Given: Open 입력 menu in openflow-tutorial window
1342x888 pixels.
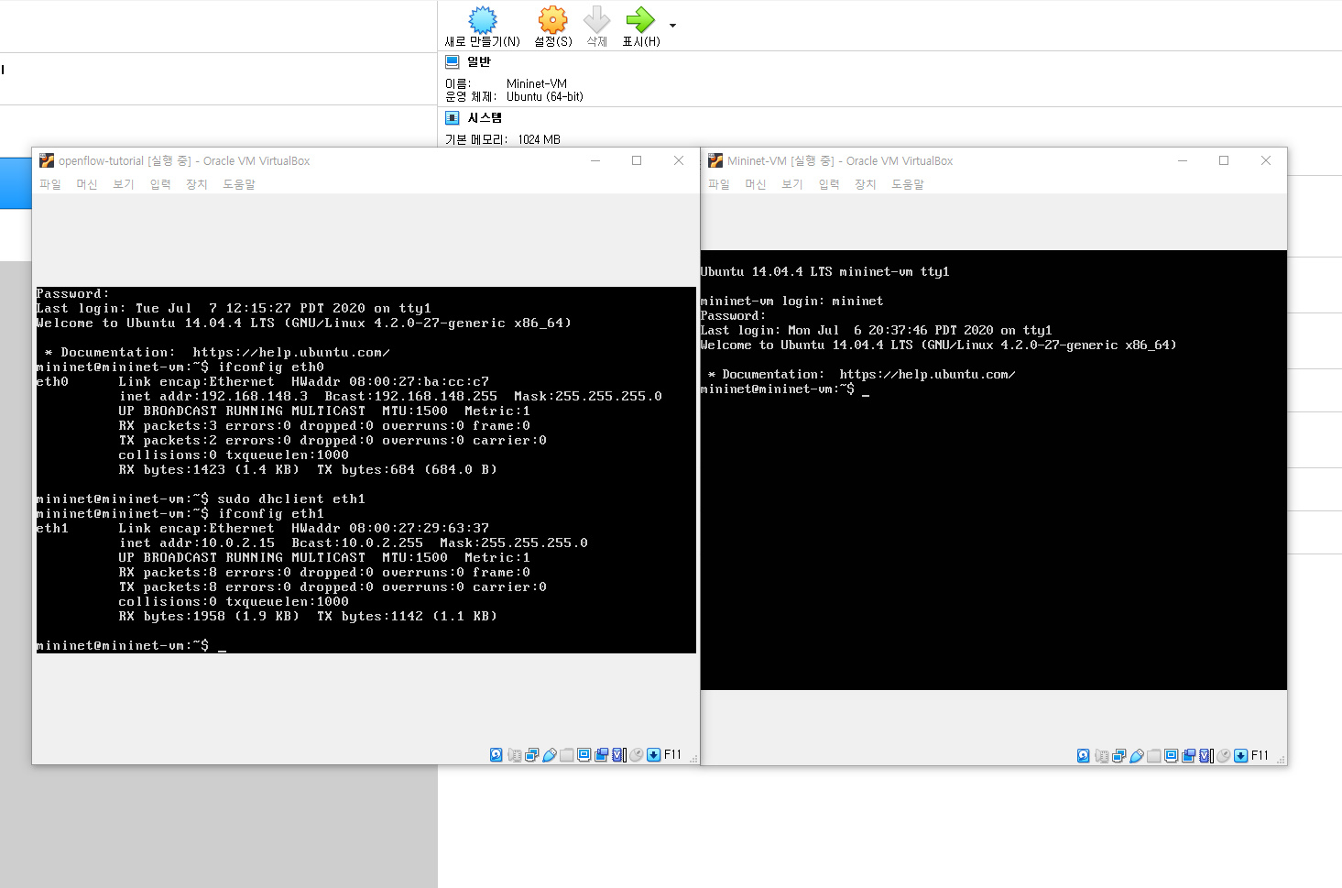Looking at the screenshot, I should (160, 184).
